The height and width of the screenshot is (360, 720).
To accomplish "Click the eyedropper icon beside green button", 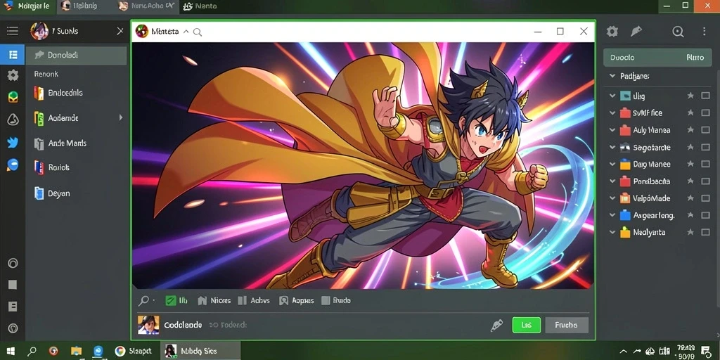I will (x=496, y=326).
